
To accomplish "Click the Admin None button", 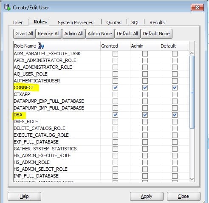I will 100,34.
